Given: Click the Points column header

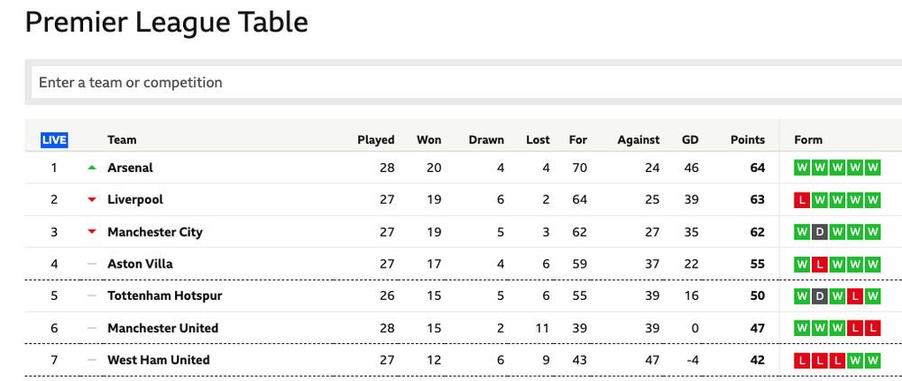Looking at the screenshot, I should 748,140.
